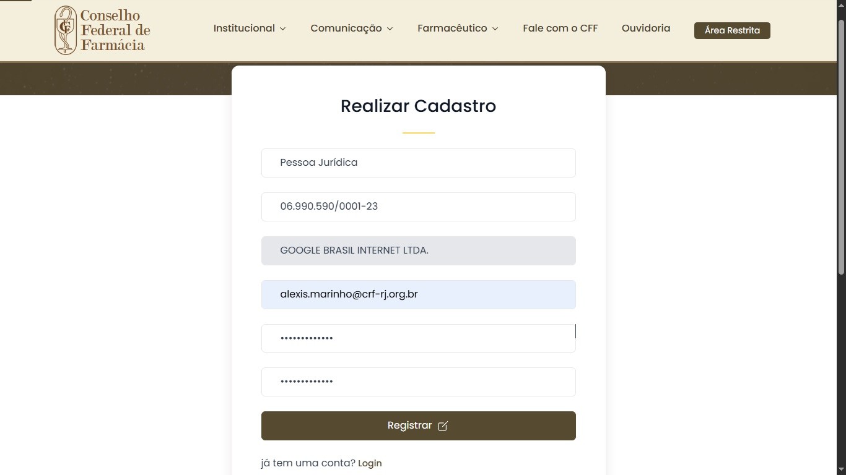The image size is (846, 475).
Task: Focus the first password field
Action: [418, 338]
